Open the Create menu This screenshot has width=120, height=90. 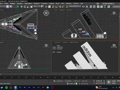(x=6, y=3)
